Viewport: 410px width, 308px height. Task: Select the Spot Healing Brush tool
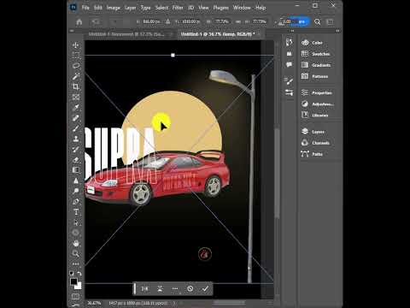tap(75, 118)
